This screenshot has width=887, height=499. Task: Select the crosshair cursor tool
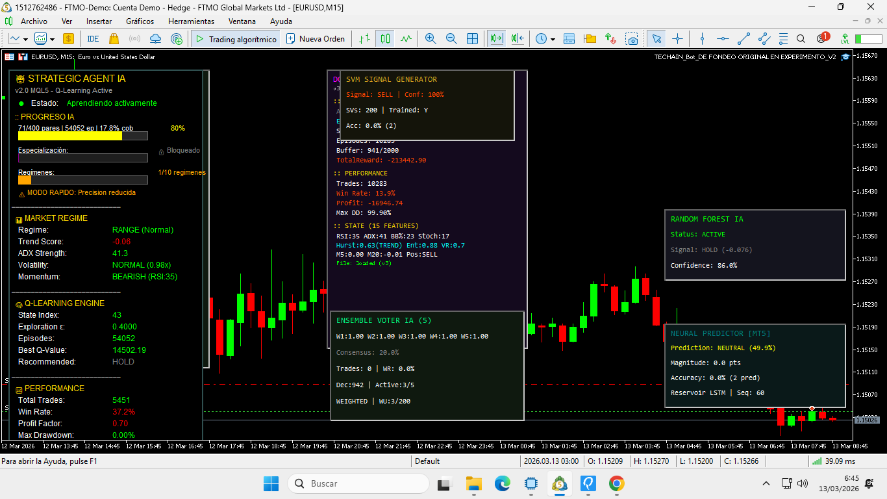[677, 39]
